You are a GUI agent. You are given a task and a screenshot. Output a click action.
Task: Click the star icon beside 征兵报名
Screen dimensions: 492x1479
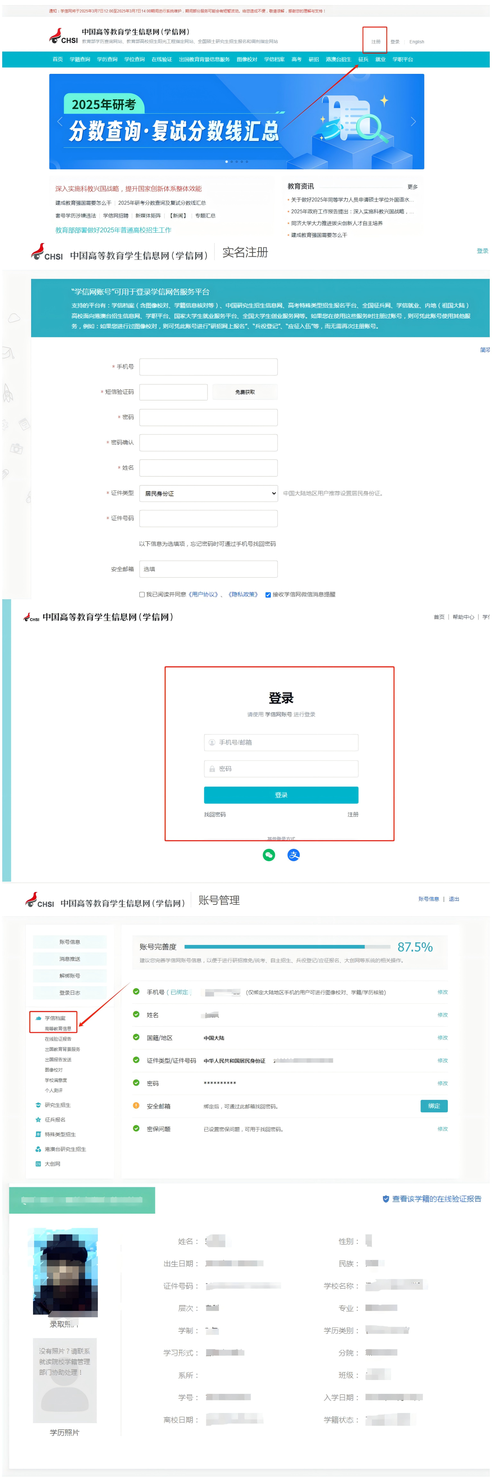click(38, 1119)
